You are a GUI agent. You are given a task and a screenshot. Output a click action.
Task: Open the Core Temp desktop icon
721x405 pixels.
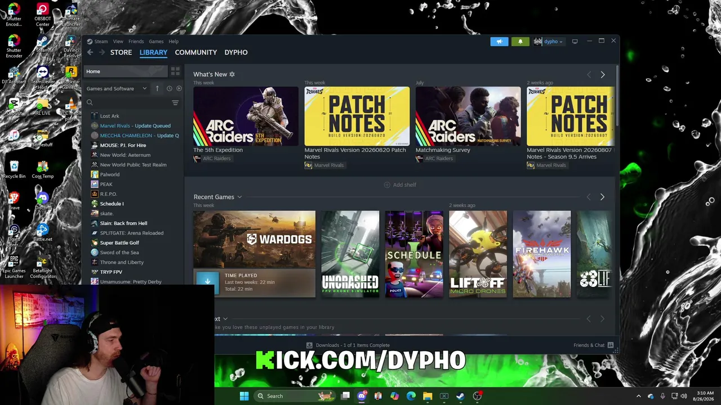[x=42, y=170]
